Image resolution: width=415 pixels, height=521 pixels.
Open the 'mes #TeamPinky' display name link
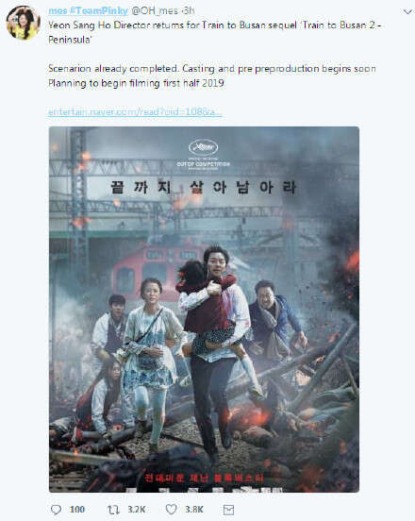(88, 10)
